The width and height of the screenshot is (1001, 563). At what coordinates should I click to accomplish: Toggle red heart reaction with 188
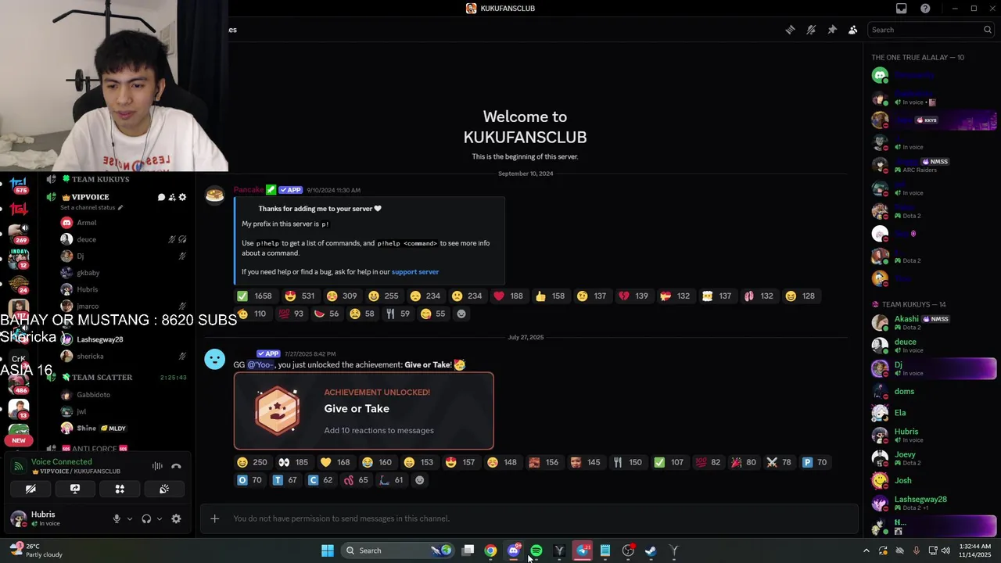point(508,296)
